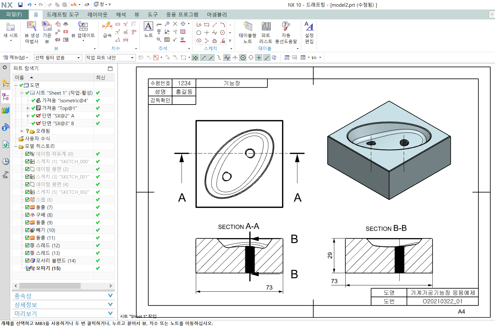Click the 새 시트 (New Sheet) icon

[10, 26]
